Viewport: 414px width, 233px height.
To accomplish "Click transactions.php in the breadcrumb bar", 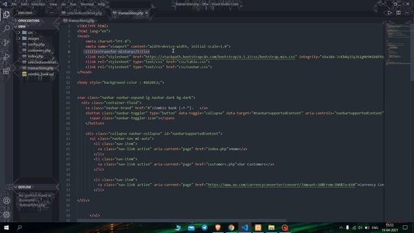I will coord(82,20).
